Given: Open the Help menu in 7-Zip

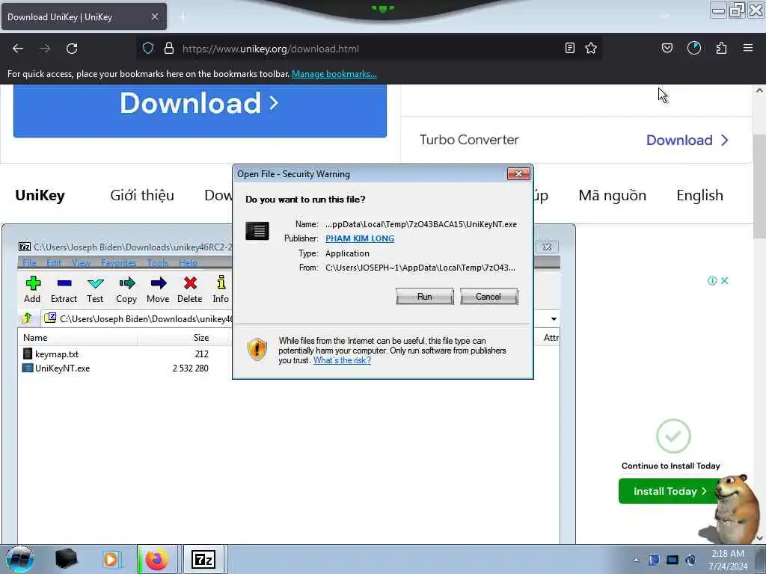Looking at the screenshot, I should click(x=188, y=262).
